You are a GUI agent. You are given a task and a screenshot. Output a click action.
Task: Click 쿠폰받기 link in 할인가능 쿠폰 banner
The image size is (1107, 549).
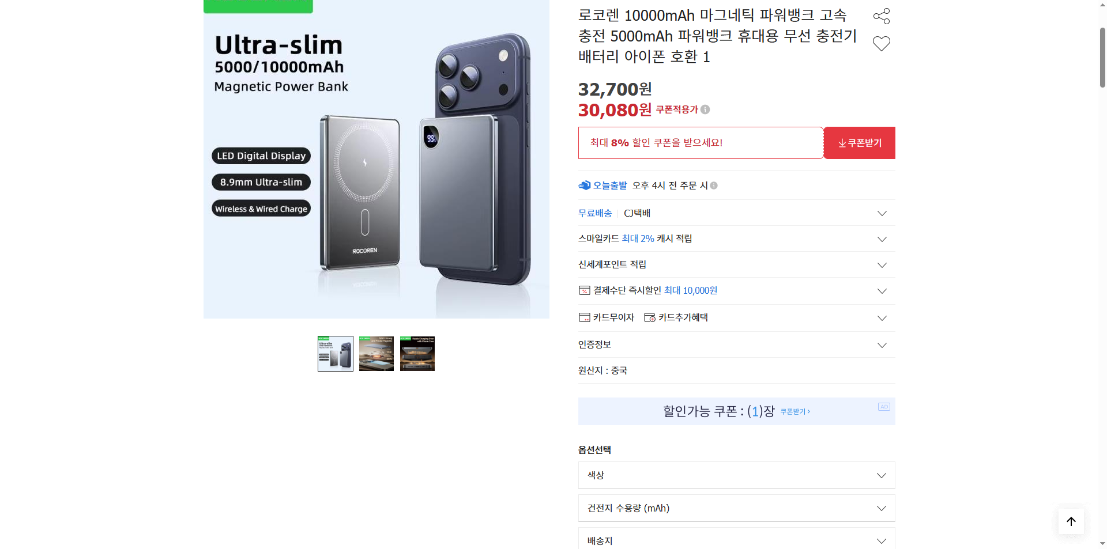click(x=794, y=411)
